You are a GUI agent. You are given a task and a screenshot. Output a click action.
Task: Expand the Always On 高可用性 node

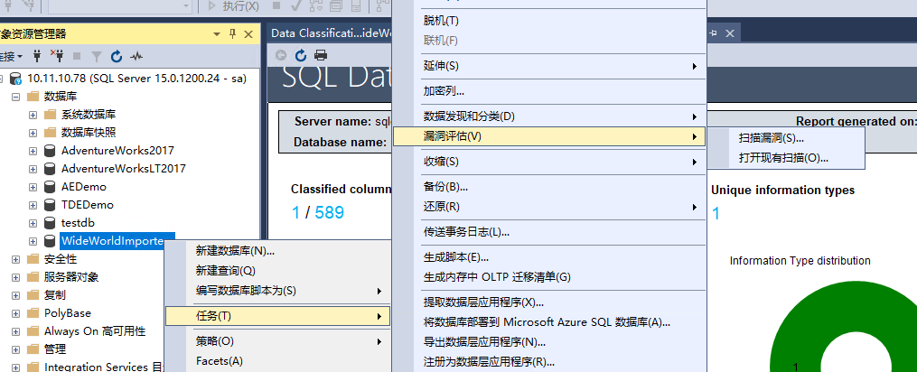point(15,331)
